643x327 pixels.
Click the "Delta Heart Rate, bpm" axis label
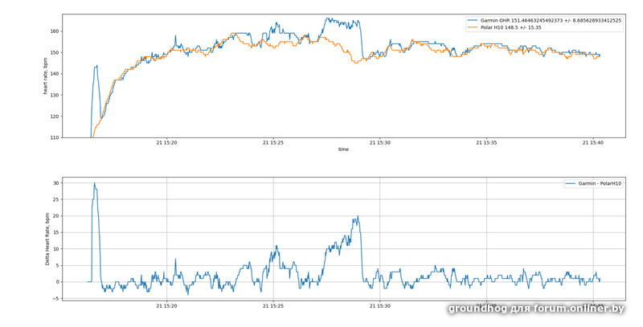click(47, 239)
